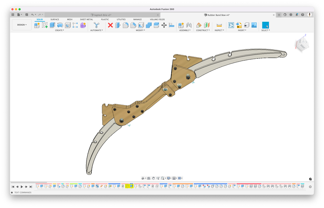Jump to the timeline beginning
This screenshot has height=208, width=324.
point(13,187)
